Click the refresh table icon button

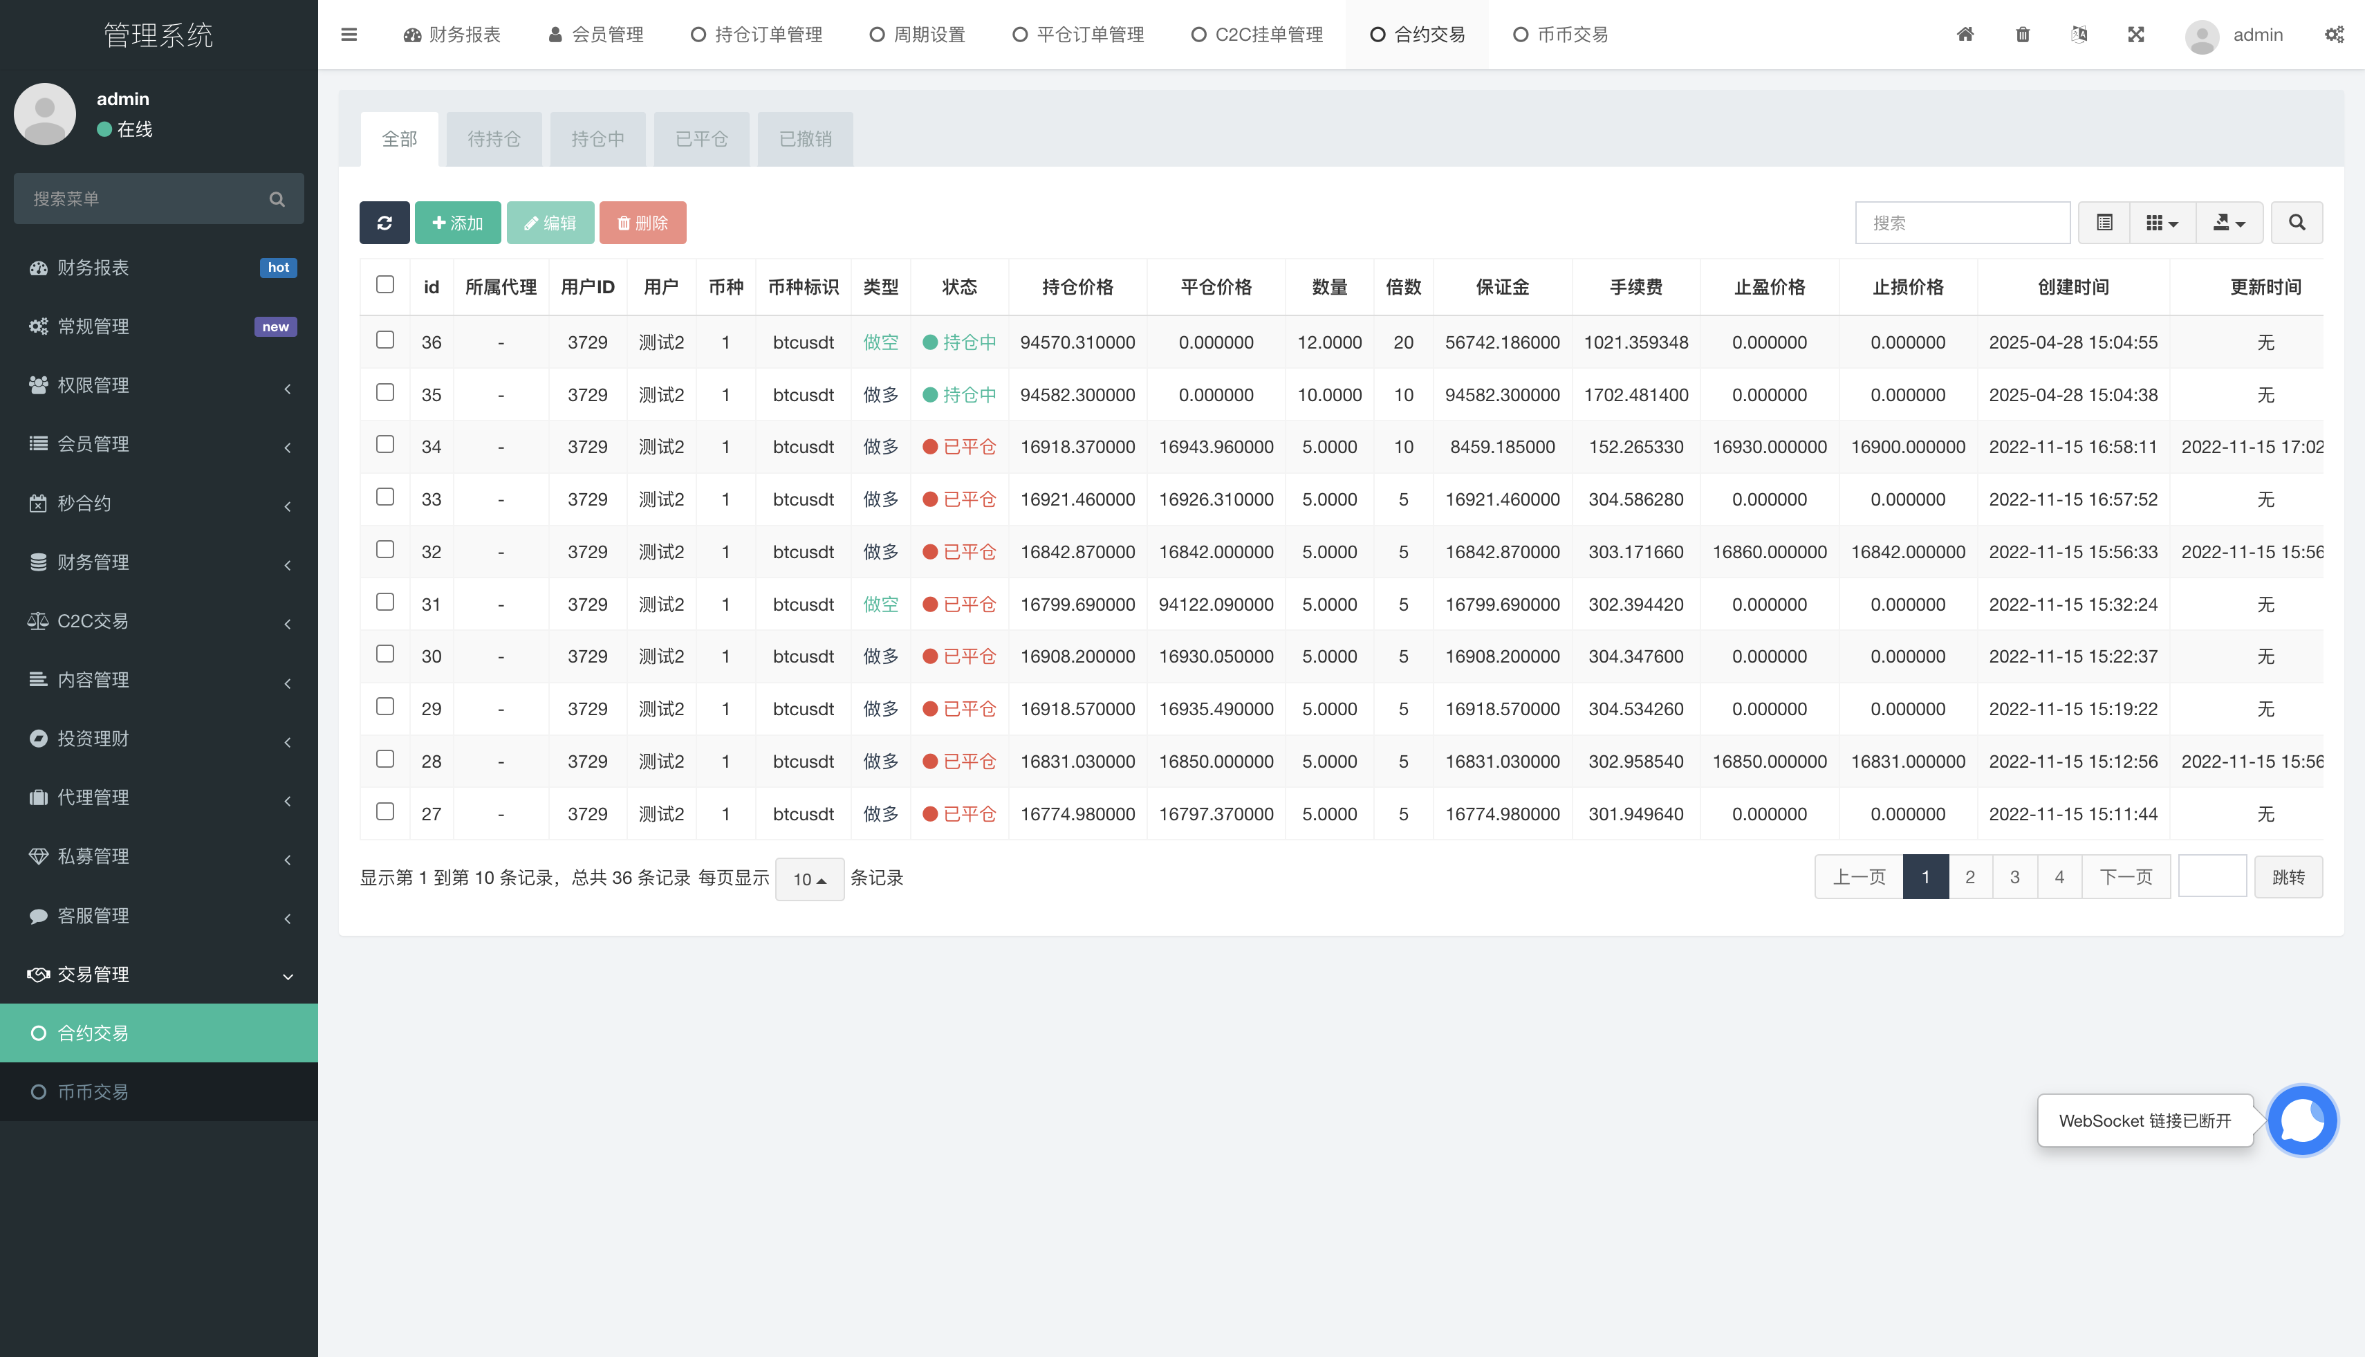point(384,223)
